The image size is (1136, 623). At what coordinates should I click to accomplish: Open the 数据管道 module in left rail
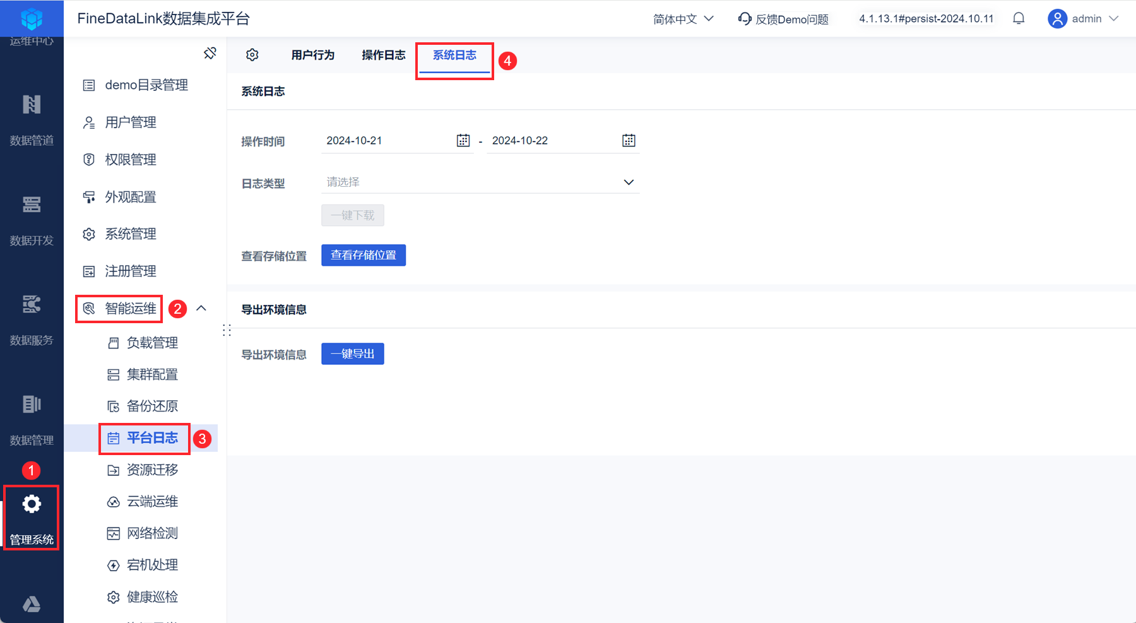(32, 119)
